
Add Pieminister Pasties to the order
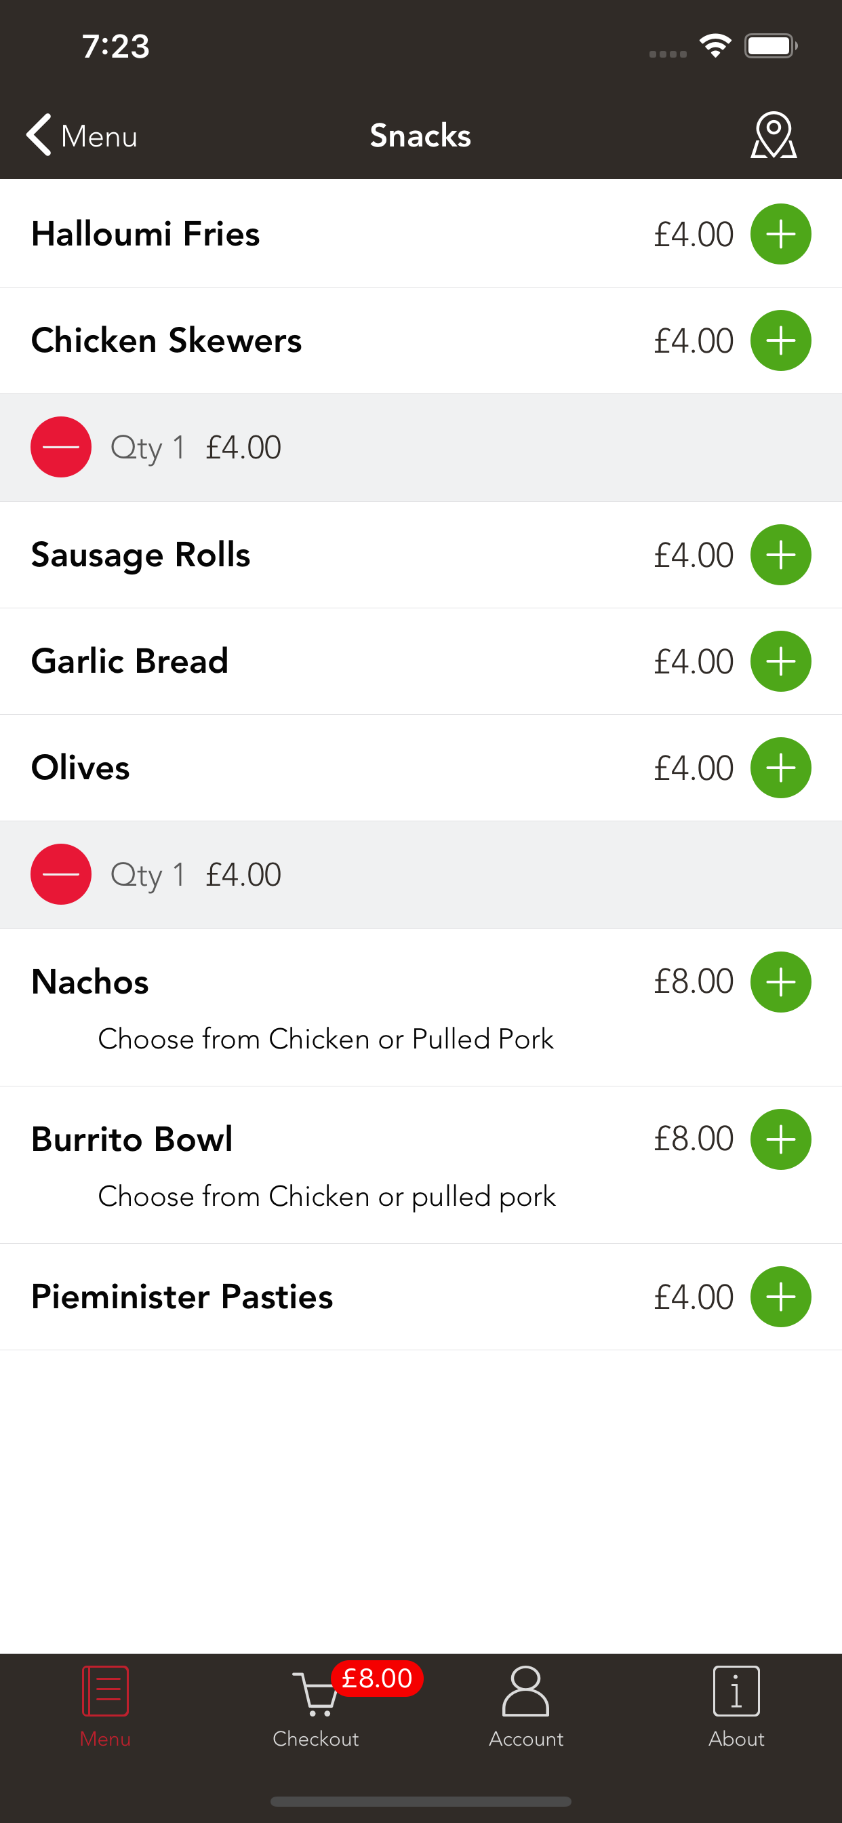pyautogui.click(x=780, y=1297)
